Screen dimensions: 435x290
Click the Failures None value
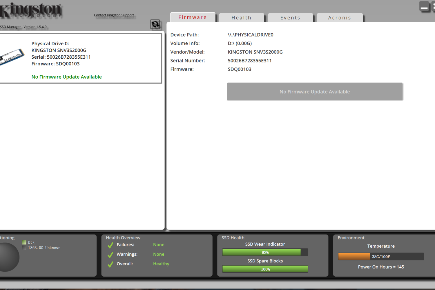pos(159,245)
